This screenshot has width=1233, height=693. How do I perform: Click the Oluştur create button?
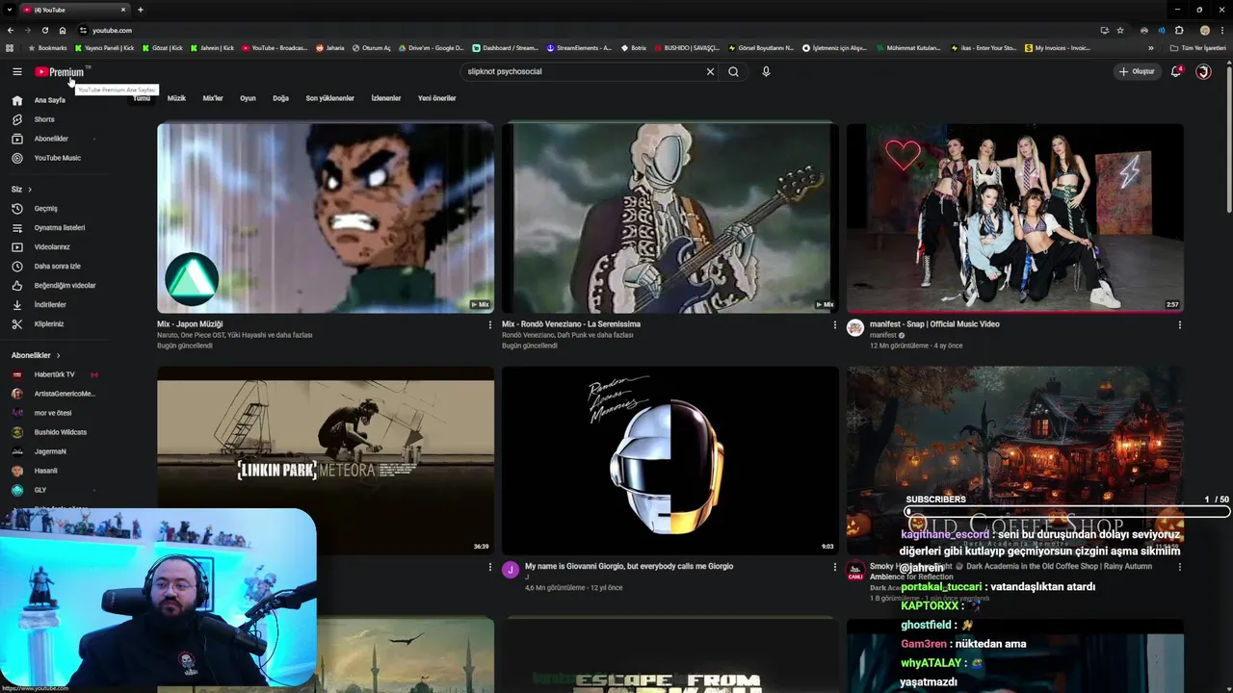pos(1137,71)
